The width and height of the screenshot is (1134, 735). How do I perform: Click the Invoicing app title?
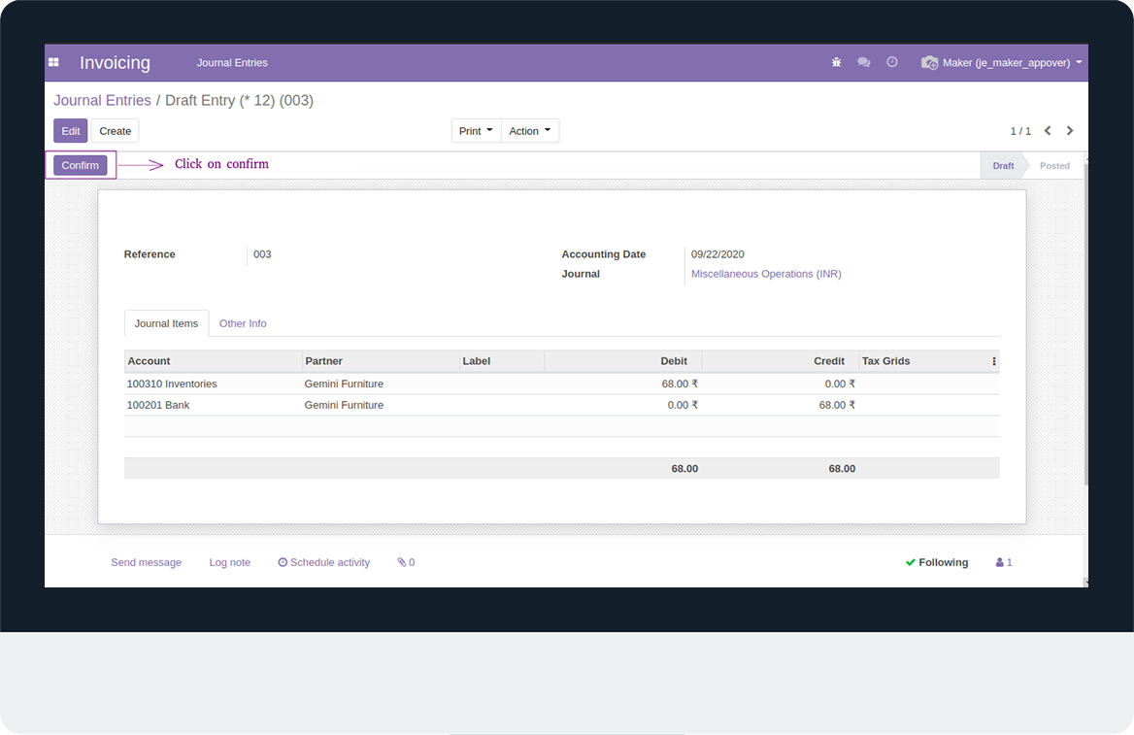point(115,63)
